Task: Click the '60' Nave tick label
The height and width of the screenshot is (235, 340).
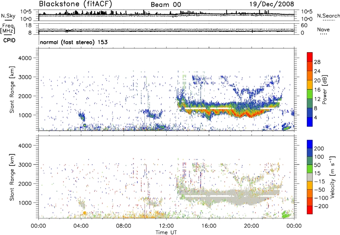Action: (304, 25)
